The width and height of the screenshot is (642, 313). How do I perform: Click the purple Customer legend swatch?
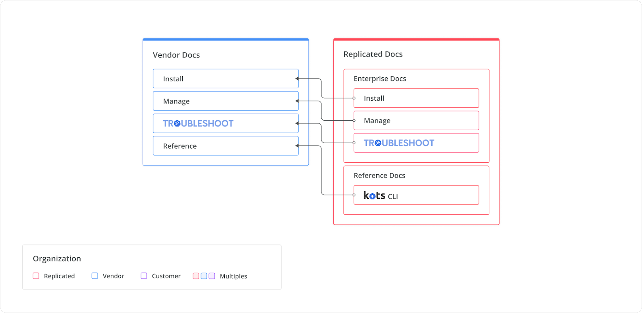coord(144,276)
